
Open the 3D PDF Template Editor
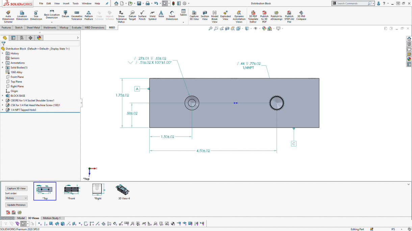[253, 16]
